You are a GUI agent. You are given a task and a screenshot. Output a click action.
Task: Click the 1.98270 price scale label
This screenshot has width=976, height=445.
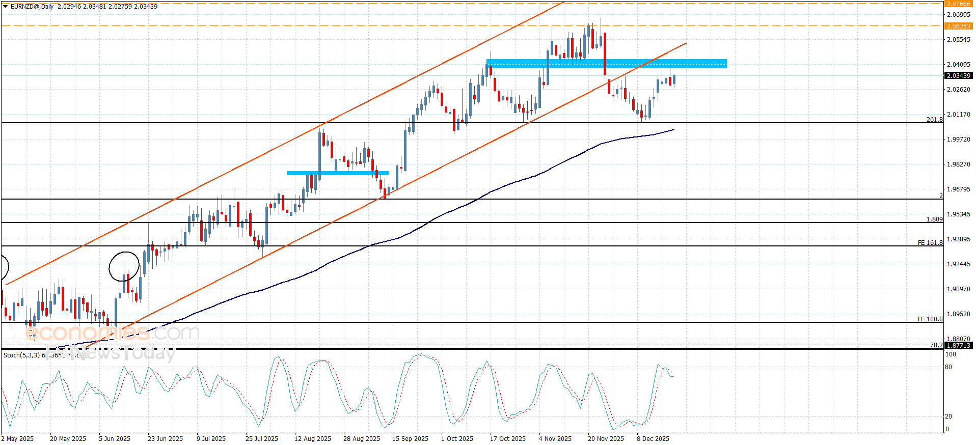pyautogui.click(x=958, y=164)
